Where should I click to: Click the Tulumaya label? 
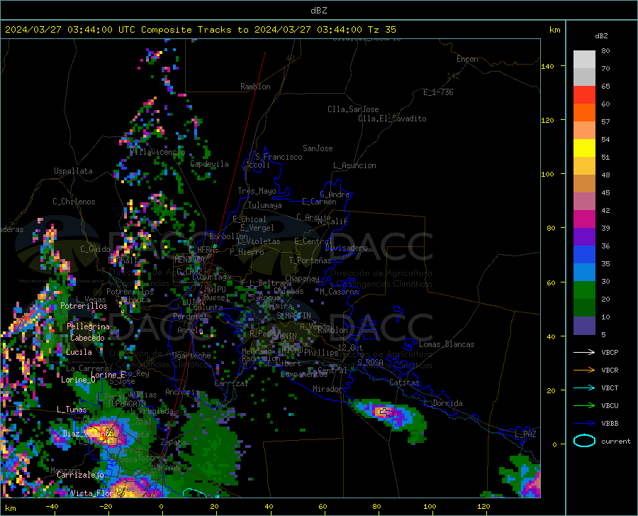point(265,205)
